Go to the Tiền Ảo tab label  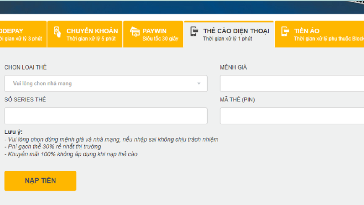[306, 31]
